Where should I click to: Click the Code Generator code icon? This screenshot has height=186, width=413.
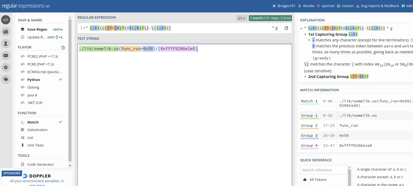tap(22, 164)
